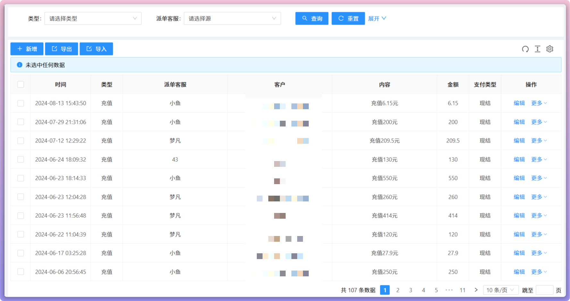Image resolution: width=570 pixels, height=301 pixels.
Task: Check the row dated 2024-06-22 11:04:39
Action: [21, 234]
